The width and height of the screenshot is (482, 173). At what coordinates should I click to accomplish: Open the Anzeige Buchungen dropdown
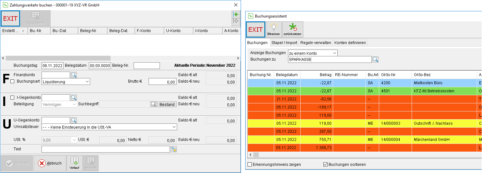[313, 53]
